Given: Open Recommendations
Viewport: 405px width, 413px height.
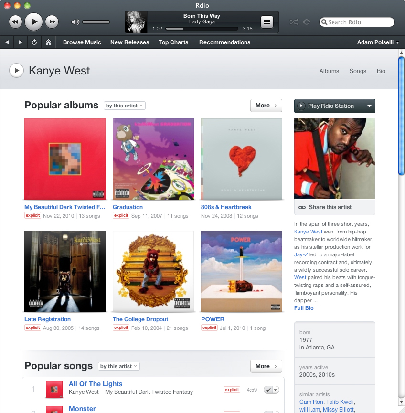Looking at the screenshot, I should pyautogui.click(x=225, y=42).
